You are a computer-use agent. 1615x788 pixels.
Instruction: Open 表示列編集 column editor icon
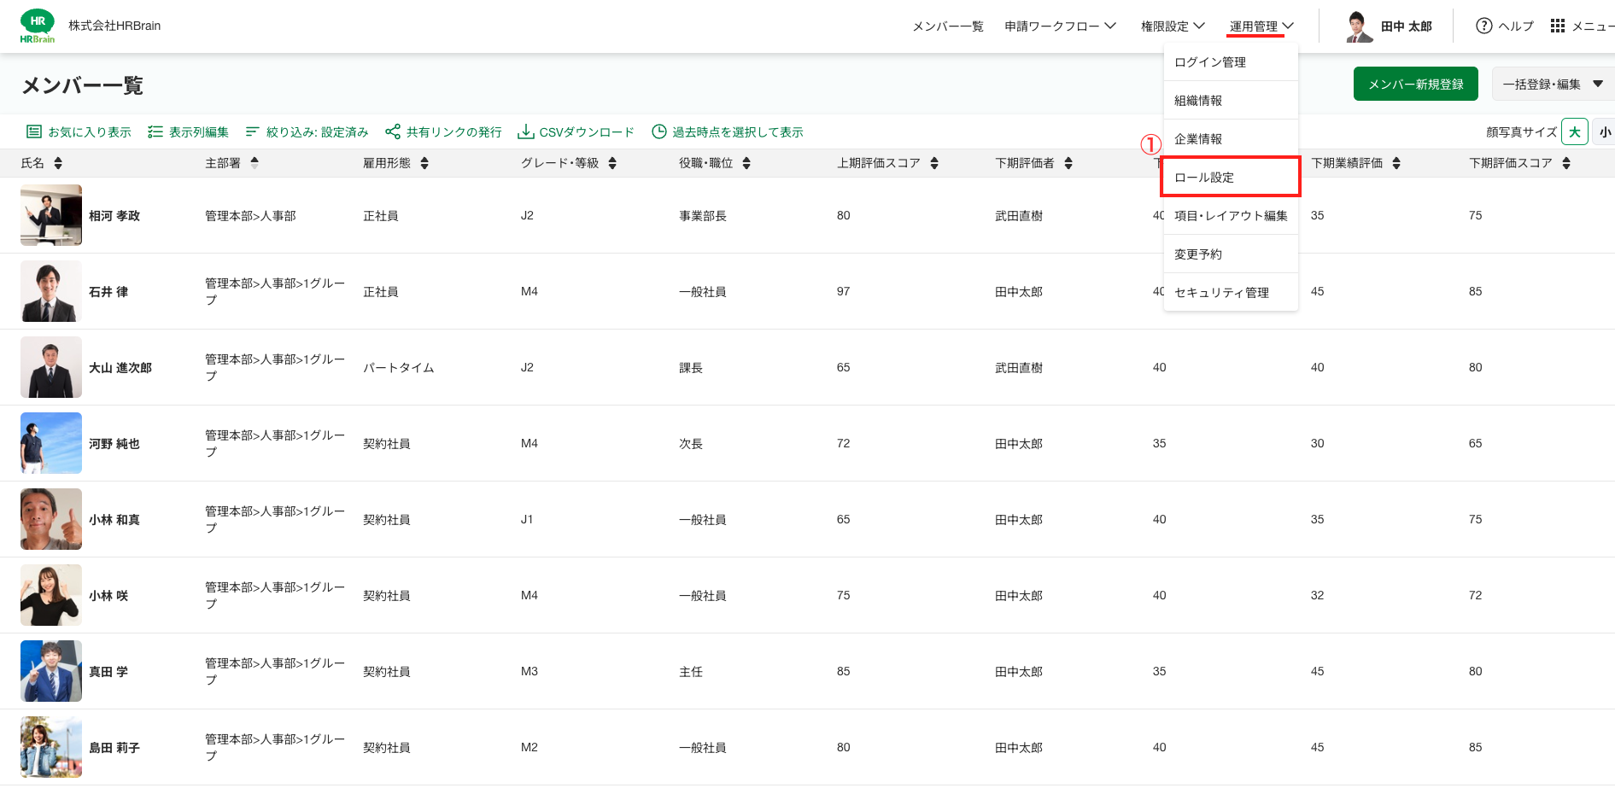coord(155,131)
